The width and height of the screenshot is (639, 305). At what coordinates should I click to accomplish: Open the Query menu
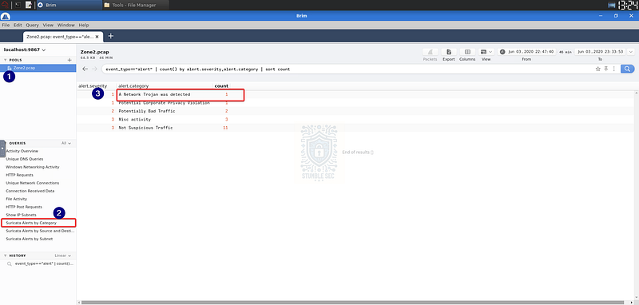(x=32, y=25)
